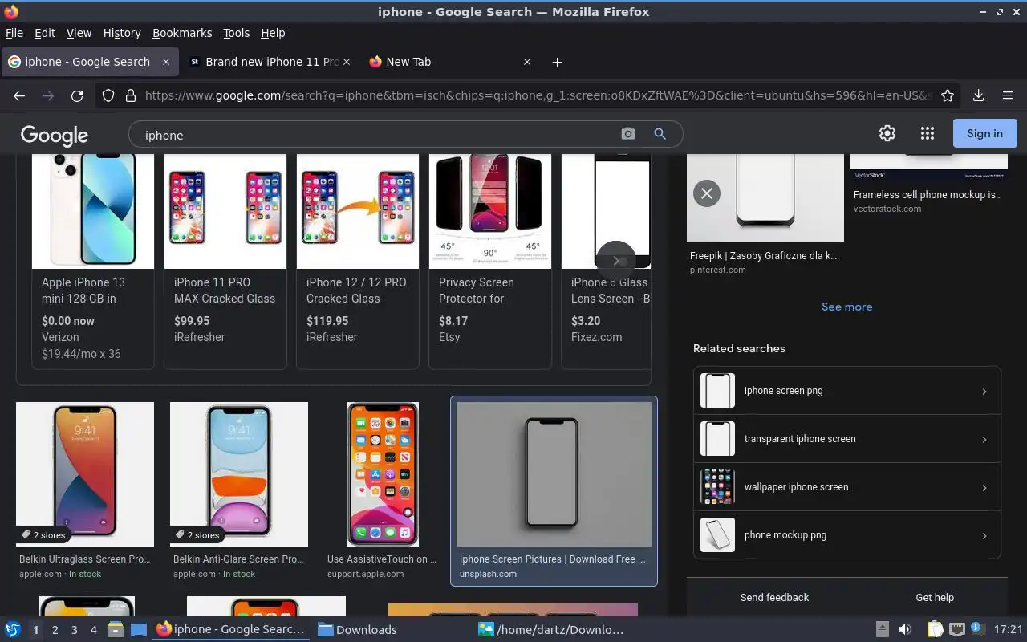Close the iphone - Google Search tab
This screenshot has width=1027, height=642.
(166, 62)
